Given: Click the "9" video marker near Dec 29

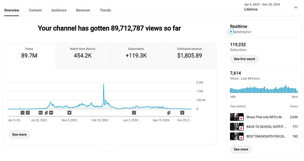Looking at the screenshot, I should click(x=182, y=113).
